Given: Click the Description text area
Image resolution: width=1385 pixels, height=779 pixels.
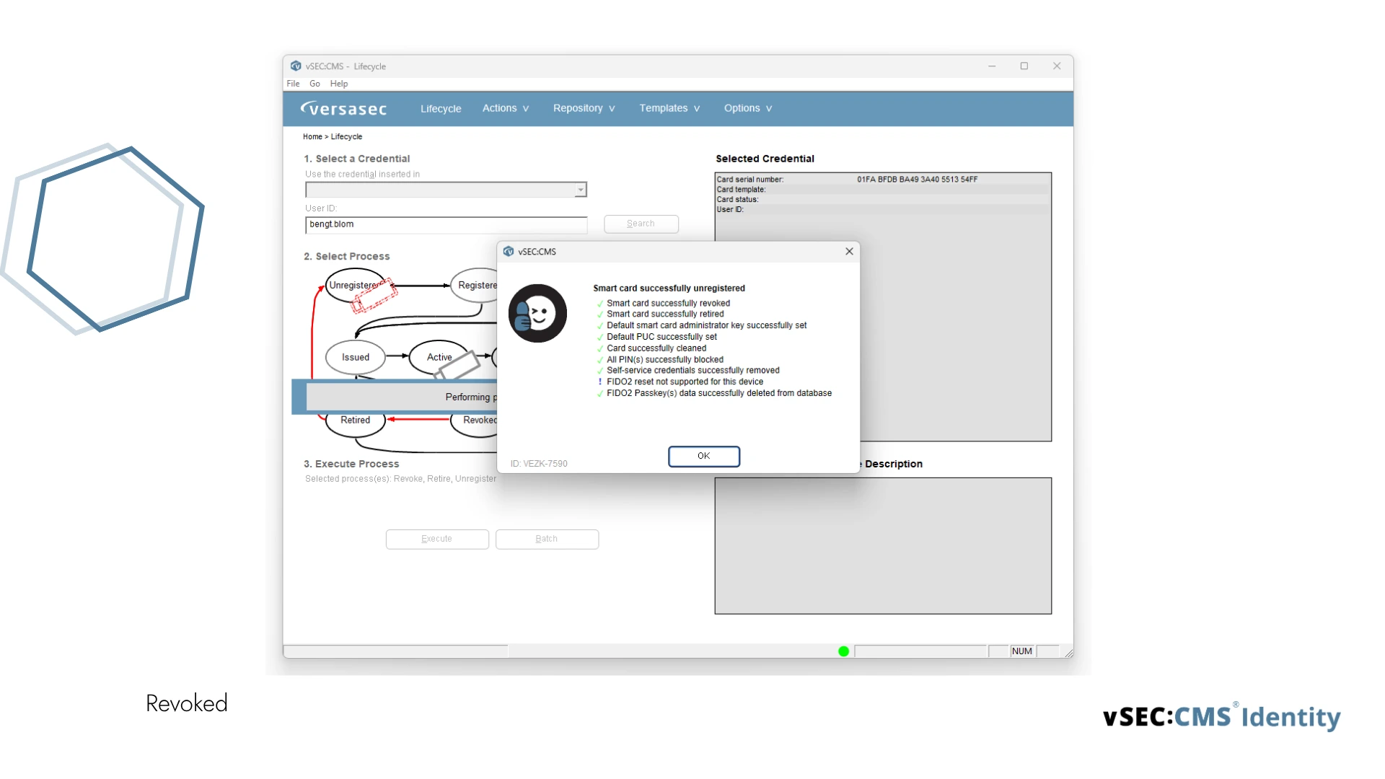Looking at the screenshot, I should pos(883,546).
